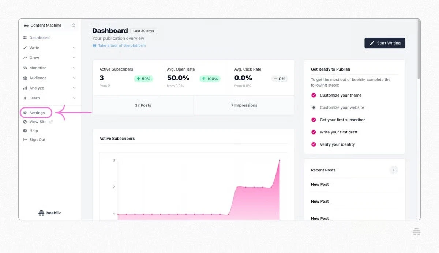Open the Last 30 days range selector
The height and width of the screenshot is (253, 439).
(x=143, y=31)
